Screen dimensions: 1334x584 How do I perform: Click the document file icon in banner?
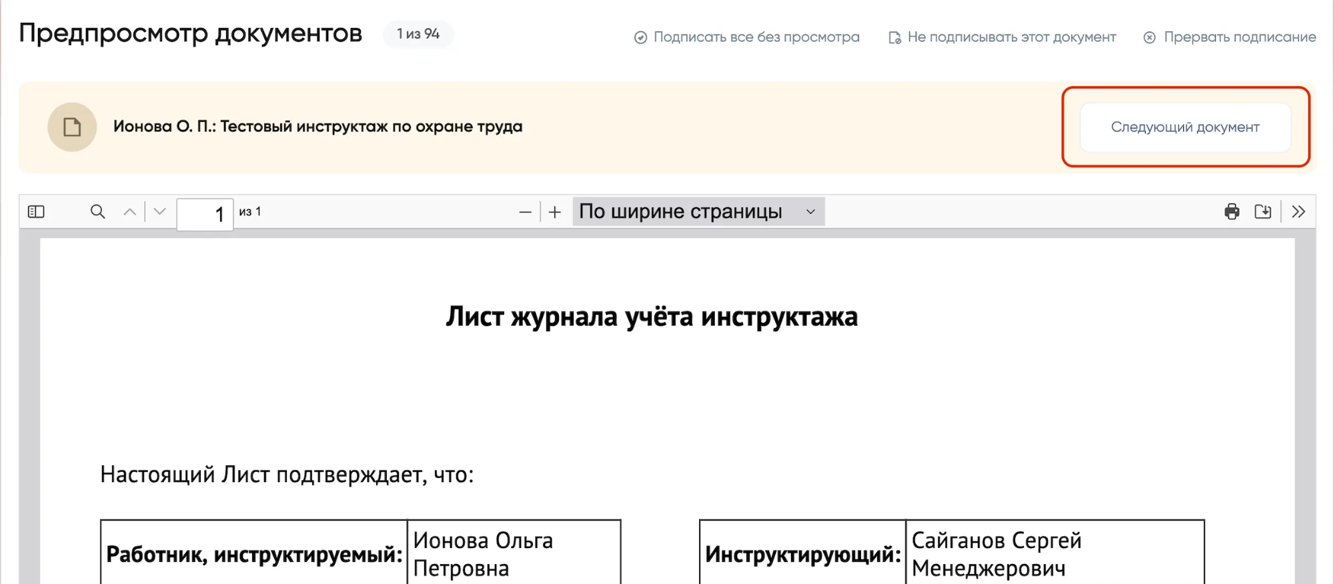point(72,127)
